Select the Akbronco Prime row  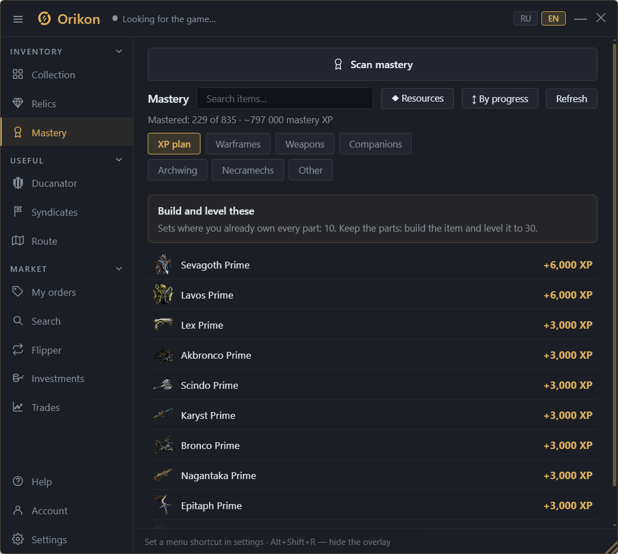pos(373,355)
